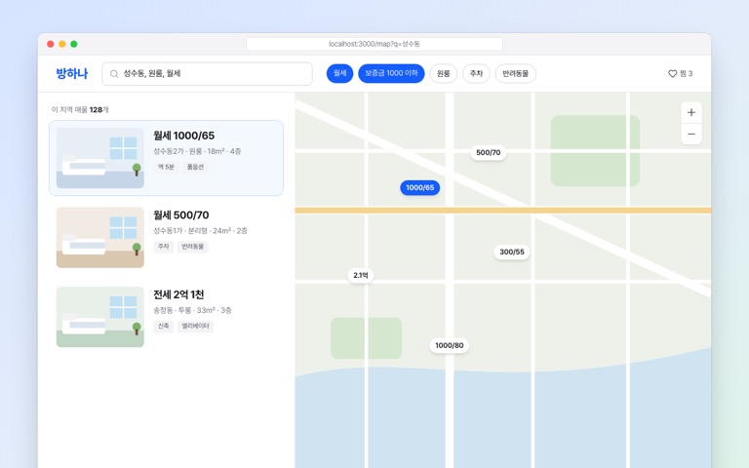
Task: Click the 반려동물 tag on 500/70 listing
Action: click(193, 247)
